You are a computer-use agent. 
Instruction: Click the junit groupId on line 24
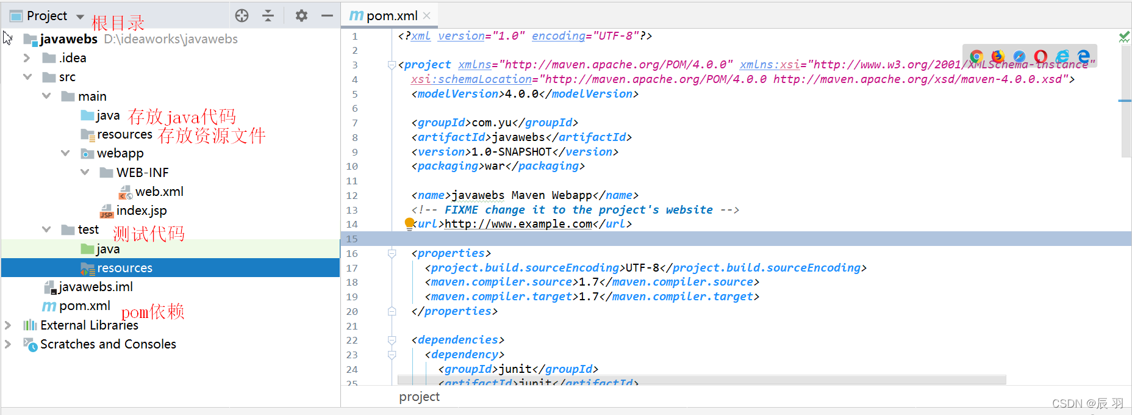click(515, 369)
